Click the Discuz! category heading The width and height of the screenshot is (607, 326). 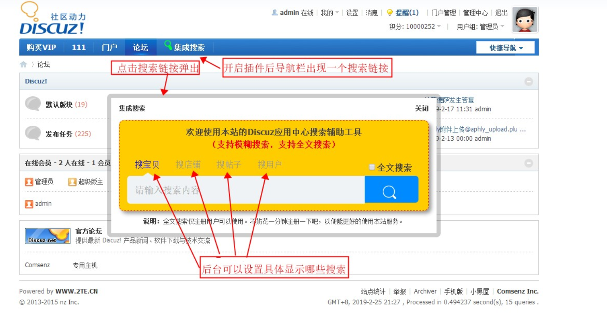(x=36, y=81)
